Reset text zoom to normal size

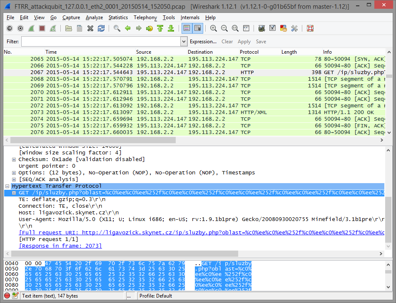pos(235,28)
